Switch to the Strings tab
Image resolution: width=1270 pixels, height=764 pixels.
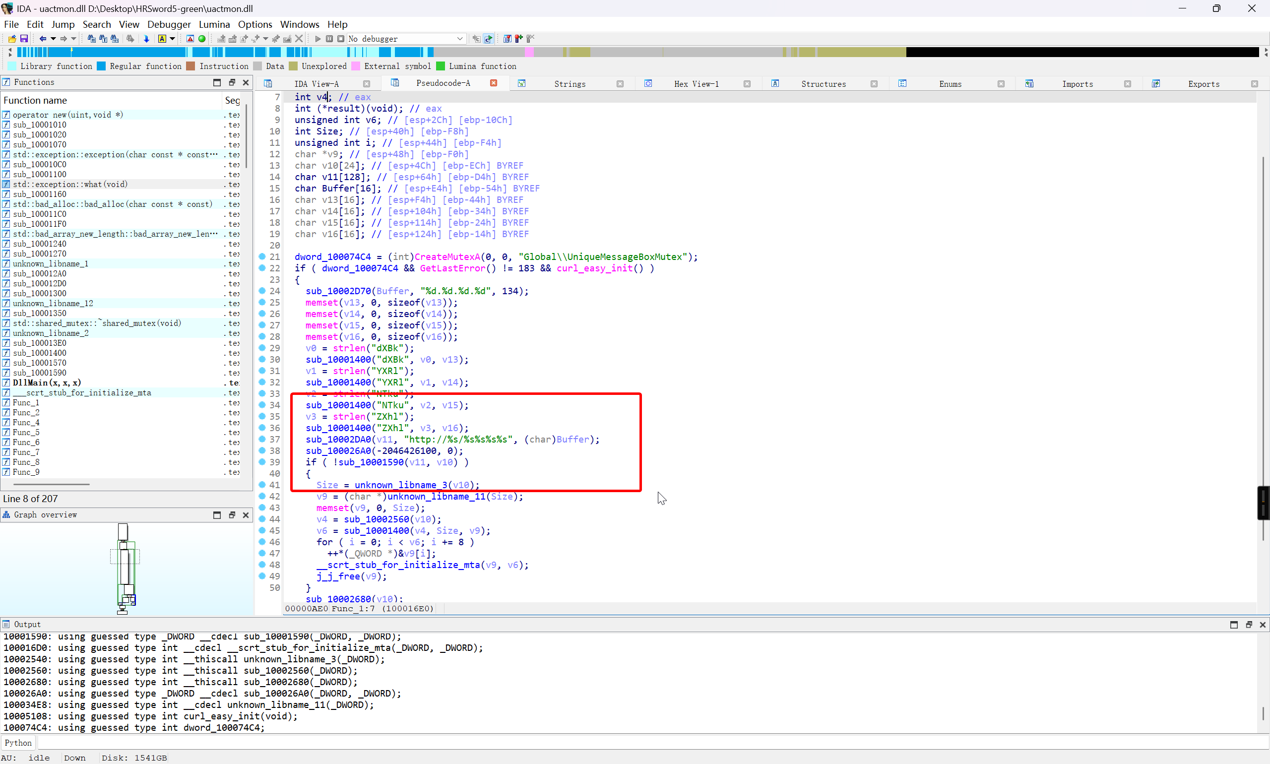(570, 84)
